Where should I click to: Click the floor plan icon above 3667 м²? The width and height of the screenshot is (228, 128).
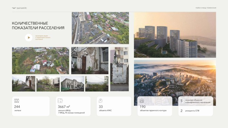(60, 100)
